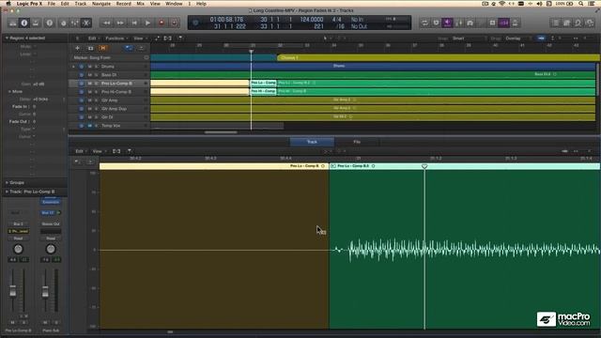Open the Toolbar button in control bar
601x338 pixels.
tap(36, 23)
